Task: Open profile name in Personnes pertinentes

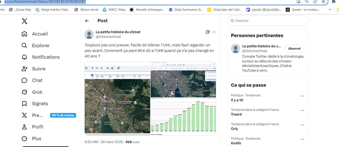Action: tap(262, 46)
